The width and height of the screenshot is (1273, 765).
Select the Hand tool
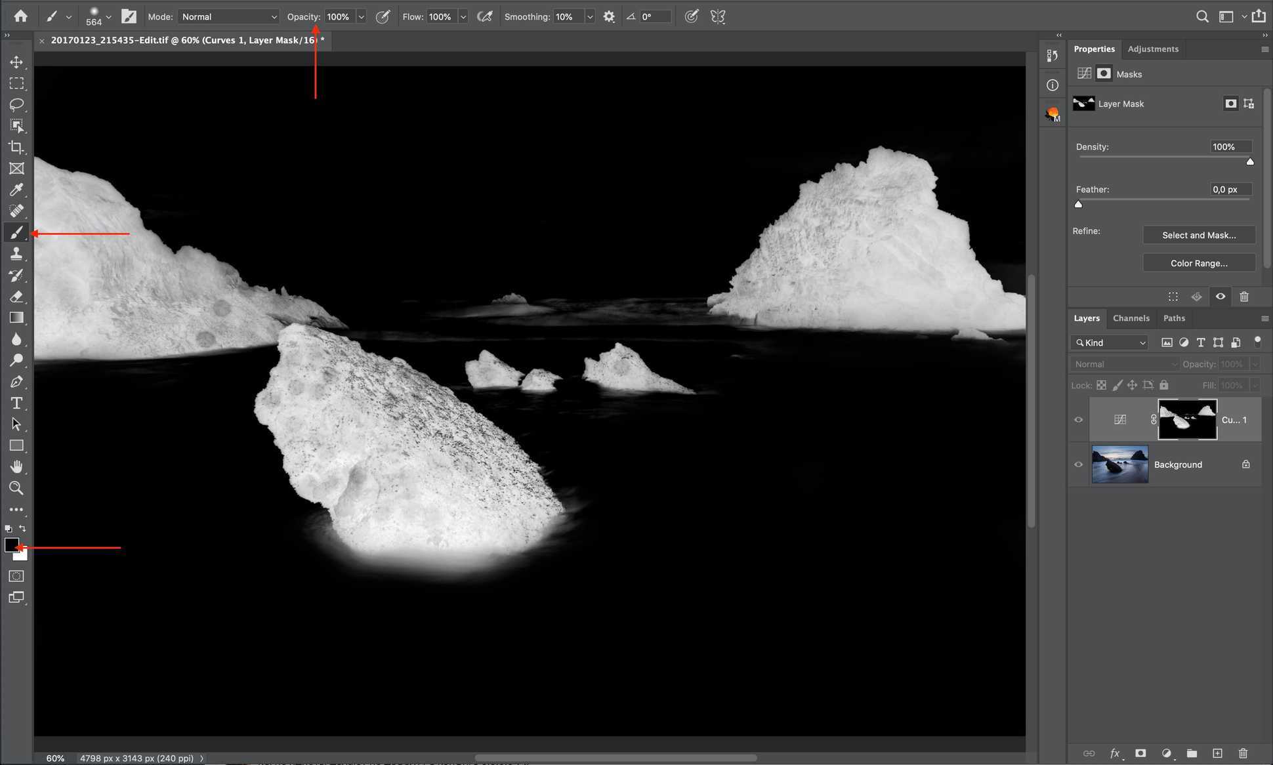click(x=16, y=466)
